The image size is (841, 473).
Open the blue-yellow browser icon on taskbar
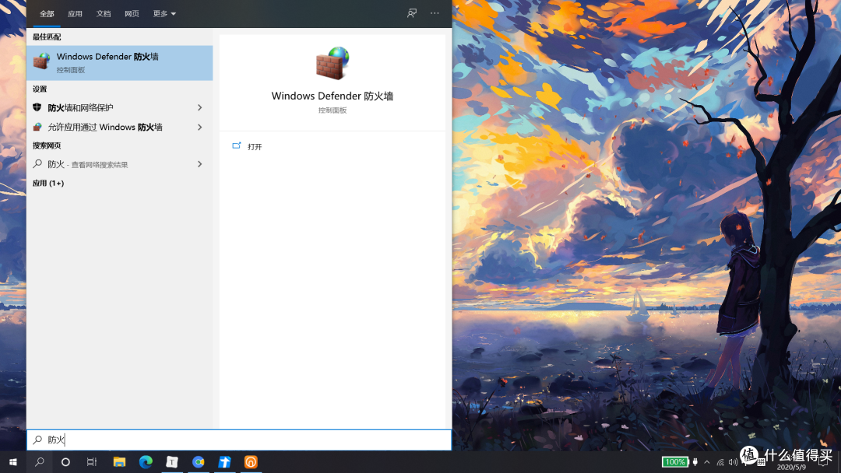pos(198,462)
